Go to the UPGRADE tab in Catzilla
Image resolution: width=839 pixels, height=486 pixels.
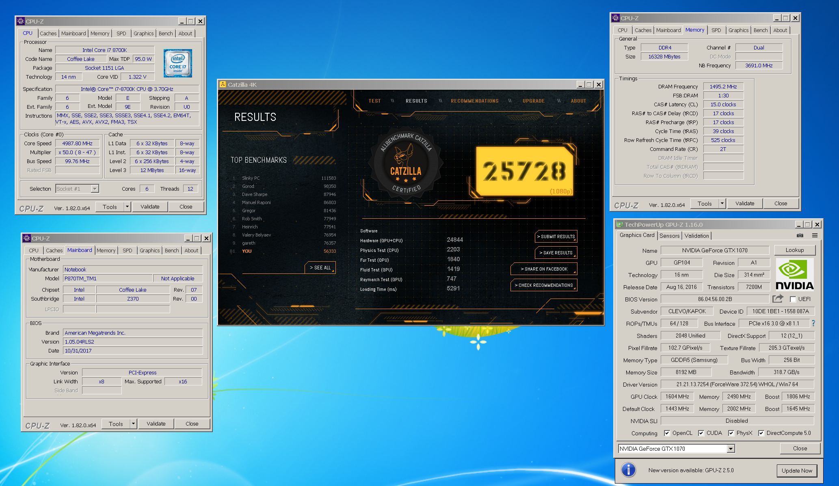click(x=534, y=101)
